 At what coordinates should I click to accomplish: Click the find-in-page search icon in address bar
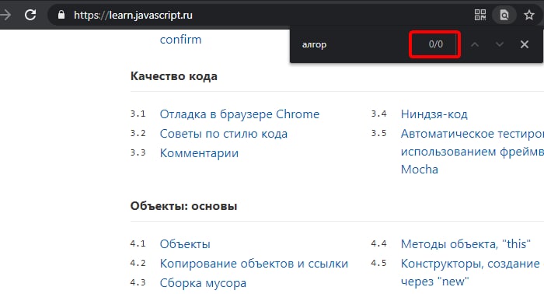click(504, 15)
